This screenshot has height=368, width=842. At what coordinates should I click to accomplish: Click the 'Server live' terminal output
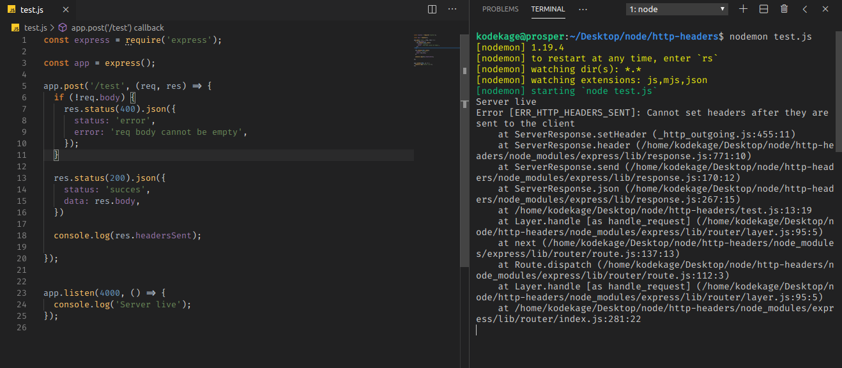pos(506,102)
